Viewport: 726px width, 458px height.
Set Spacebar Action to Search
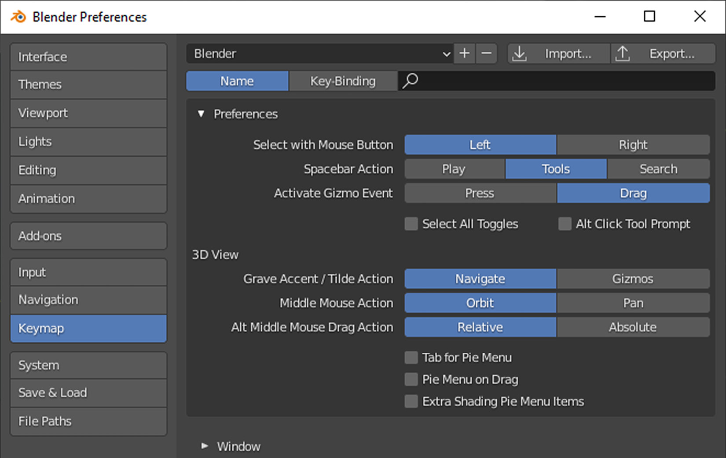pos(658,169)
